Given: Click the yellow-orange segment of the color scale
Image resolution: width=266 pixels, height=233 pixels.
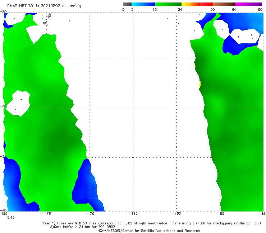Looking at the screenshot, I should pyautogui.click(x=191, y=4).
